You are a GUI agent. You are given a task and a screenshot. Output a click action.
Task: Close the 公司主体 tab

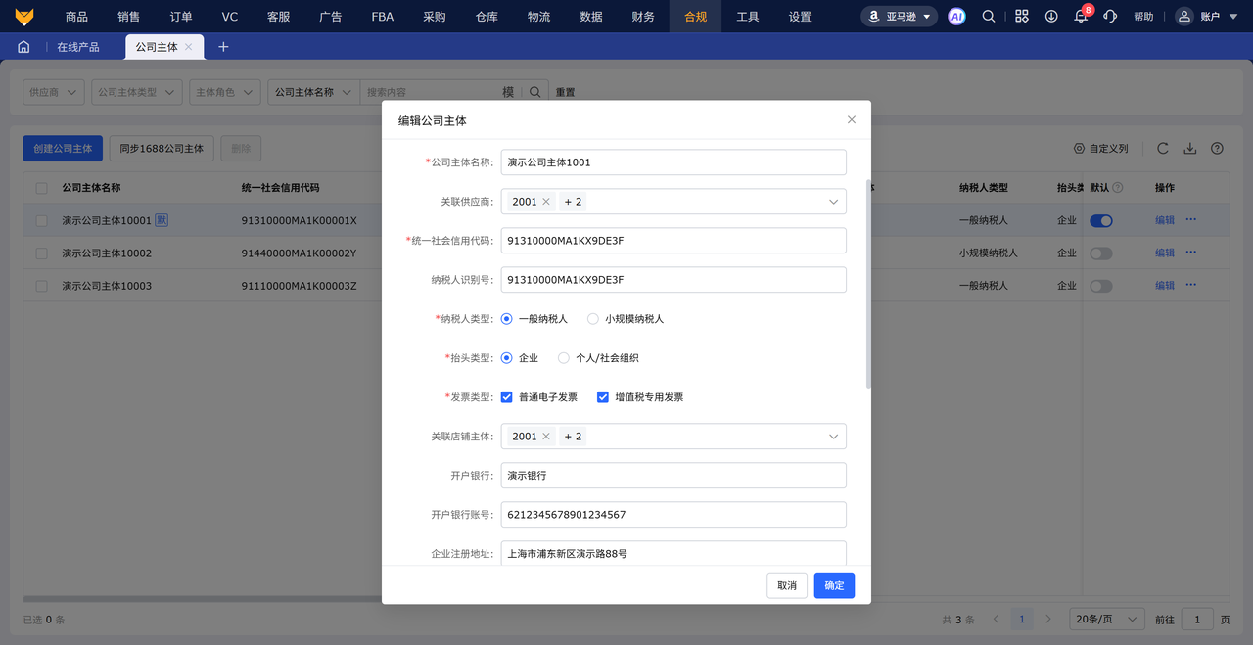pyautogui.click(x=188, y=47)
